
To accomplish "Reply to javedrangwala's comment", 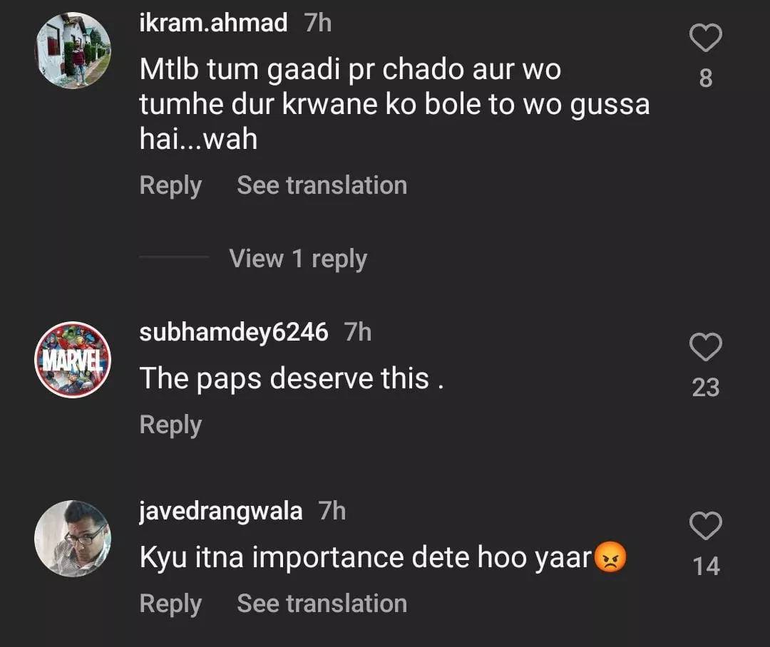I will (170, 604).
